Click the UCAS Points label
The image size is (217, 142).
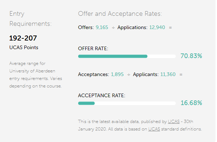[24, 47]
